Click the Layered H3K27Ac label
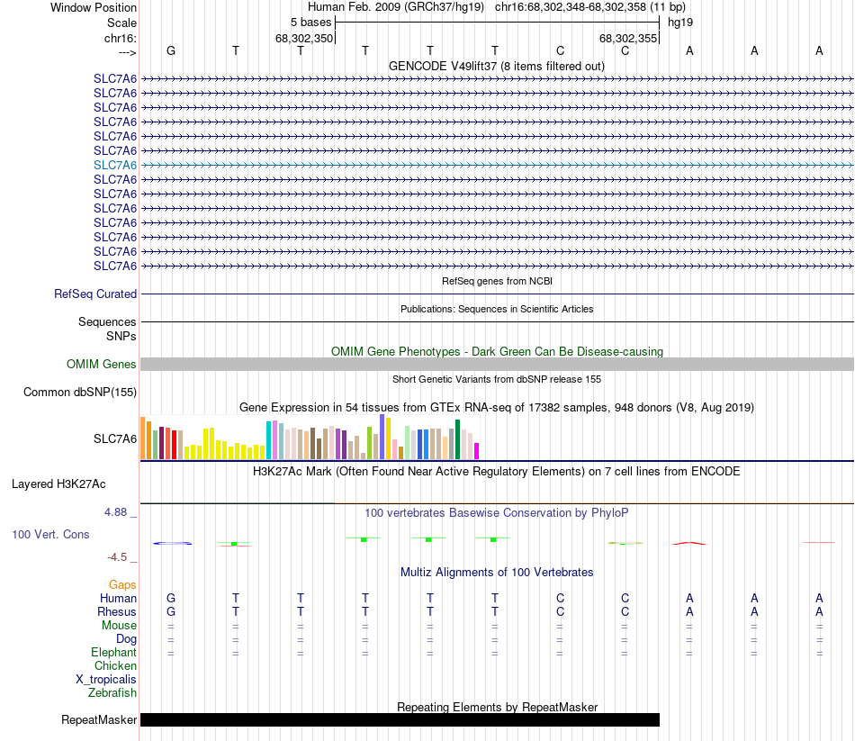 [x=58, y=484]
